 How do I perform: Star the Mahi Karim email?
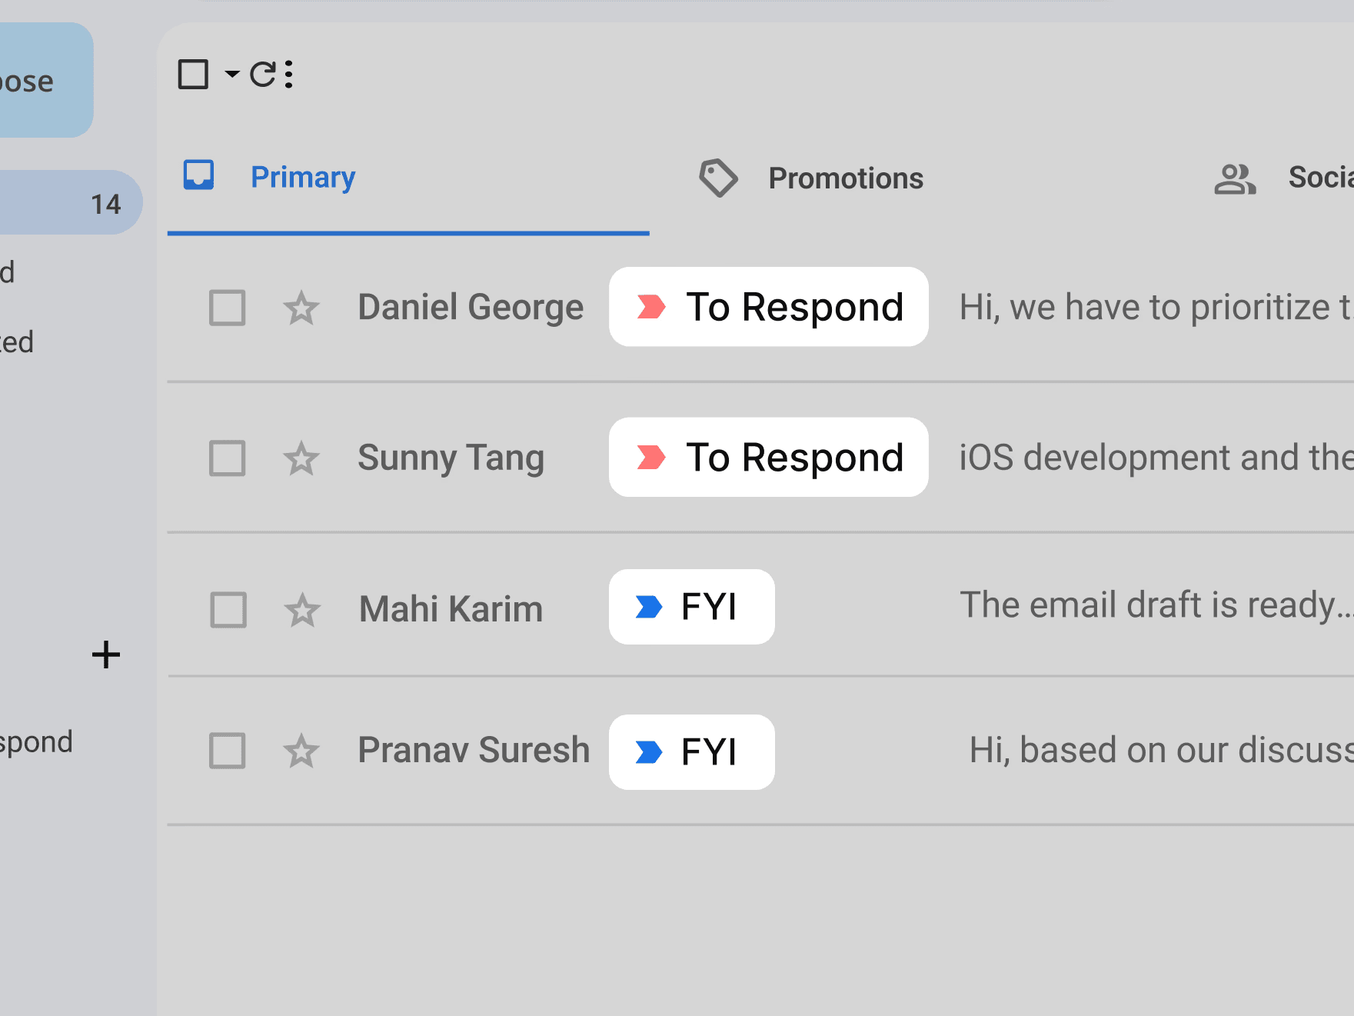[x=302, y=611]
